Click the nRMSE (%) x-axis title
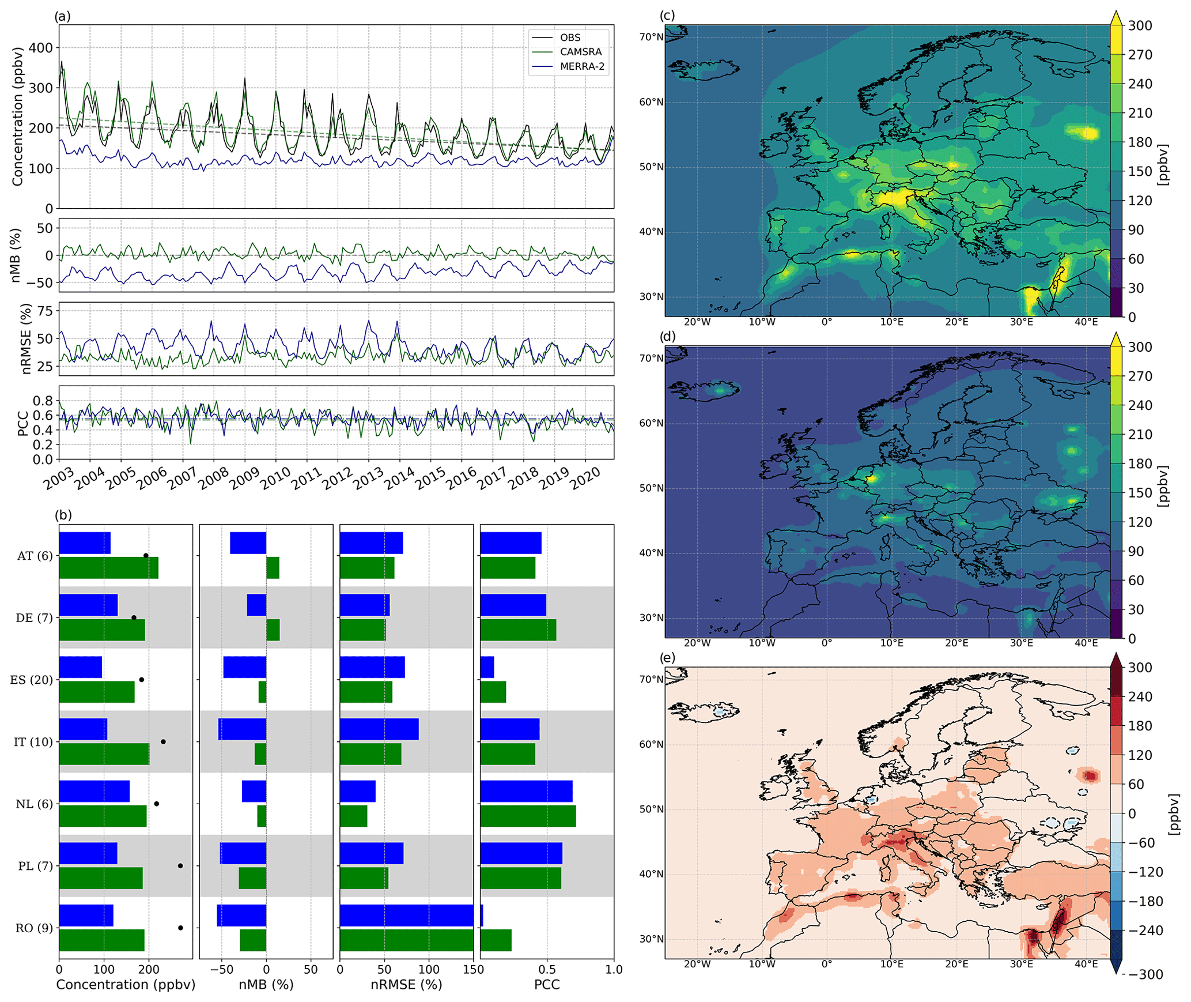The width and height of the screenshot is (1191, 1002). (406, 984)
